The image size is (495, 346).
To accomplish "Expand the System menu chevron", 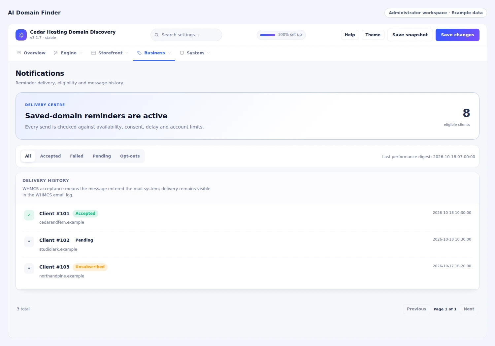I will (209, 53).
